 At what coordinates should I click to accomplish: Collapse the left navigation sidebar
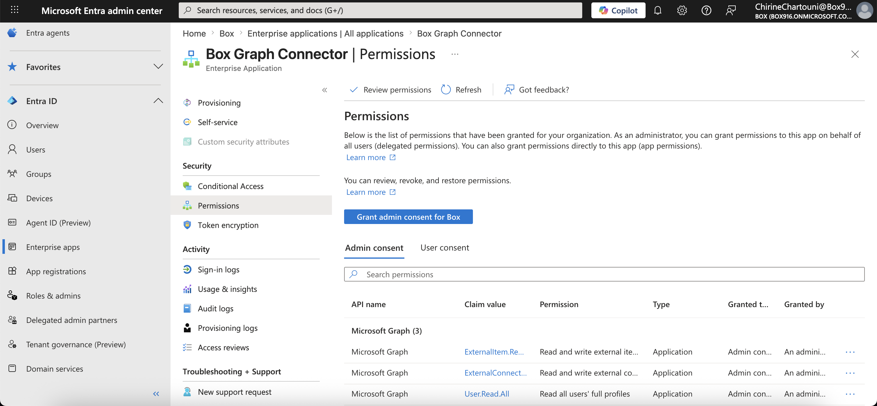156,394
